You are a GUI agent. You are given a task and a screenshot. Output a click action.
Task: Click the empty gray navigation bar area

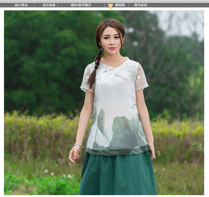point(180,5)
